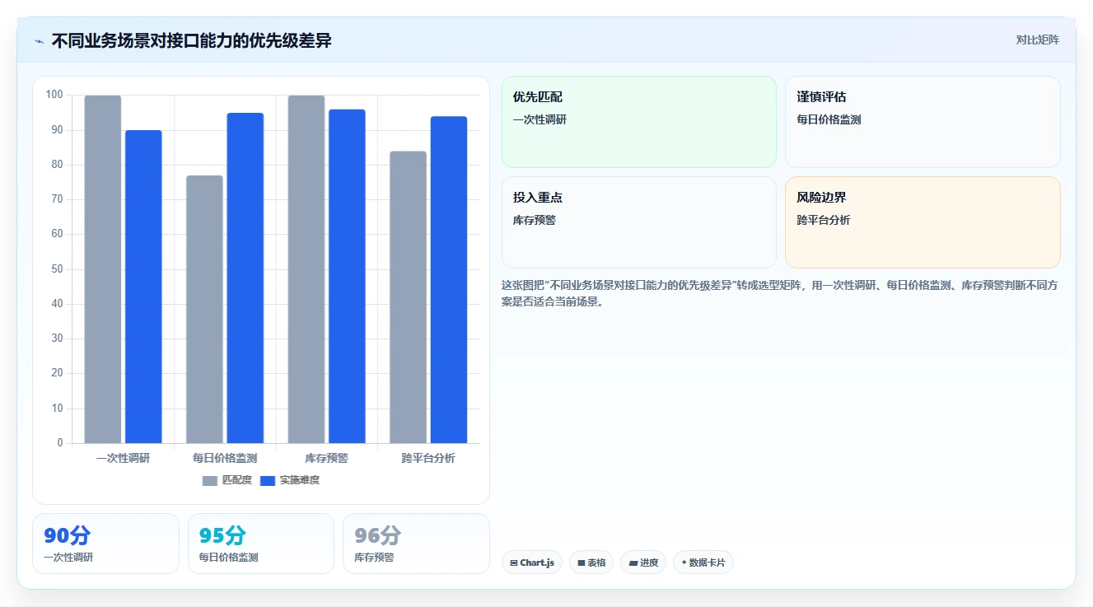Screen dimensions: 1093x607
Task: Click the 对比矩阵 label in header
Action: pos(1038,40)
